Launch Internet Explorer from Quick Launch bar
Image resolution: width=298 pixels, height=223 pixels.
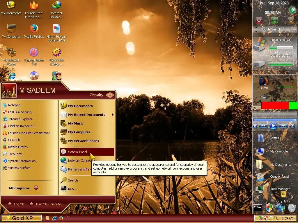coord(54,218)
